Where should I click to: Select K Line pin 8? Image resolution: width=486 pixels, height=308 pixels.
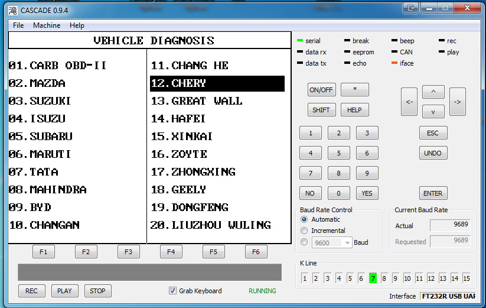(384, 278)
